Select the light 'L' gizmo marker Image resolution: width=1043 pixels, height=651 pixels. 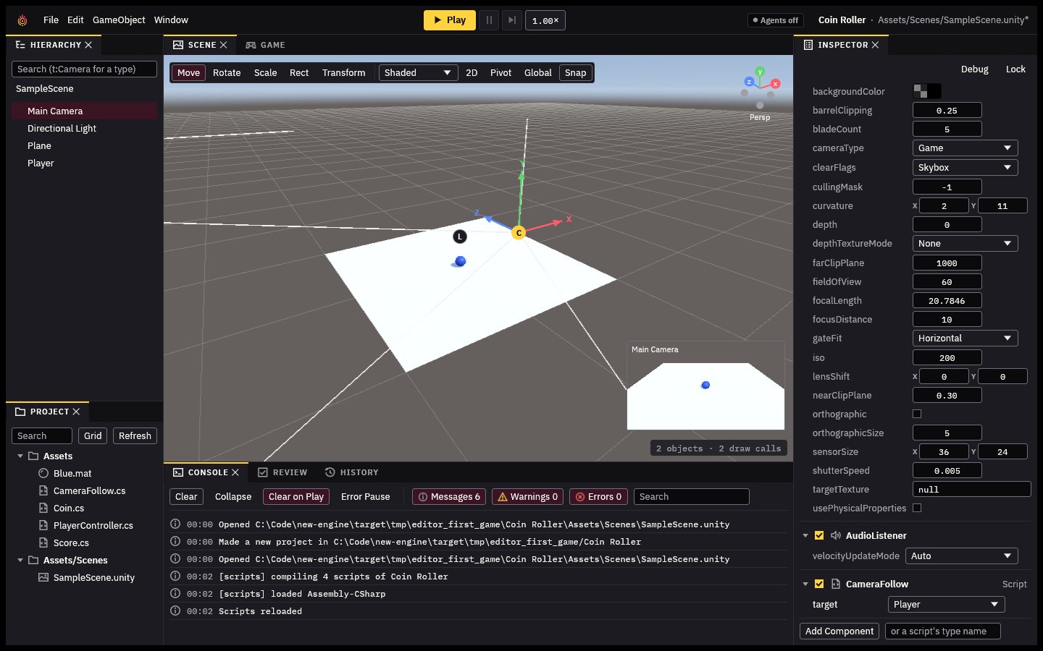(x=460, y=237)
